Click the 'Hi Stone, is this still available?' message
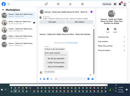Screen dimensions: 130x96 (x=55, y=49)
